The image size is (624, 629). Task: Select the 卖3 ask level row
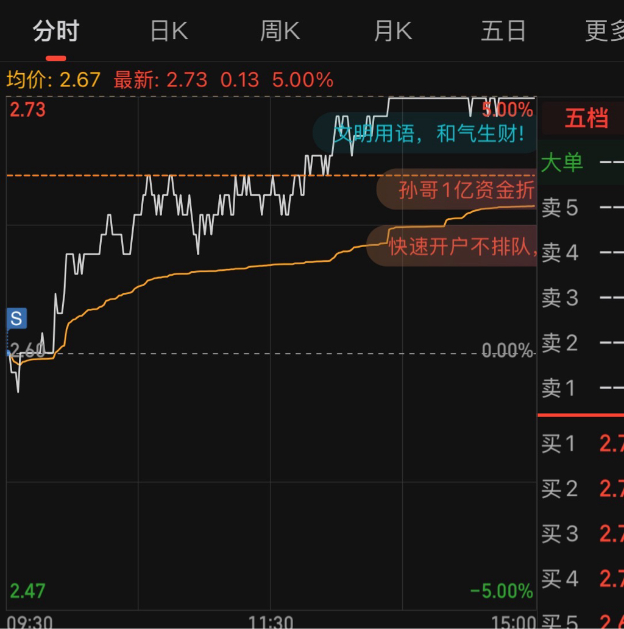(x=581, y=298)
